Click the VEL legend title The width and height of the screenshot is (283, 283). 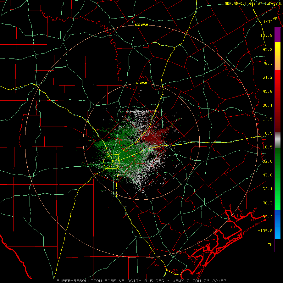276,19
